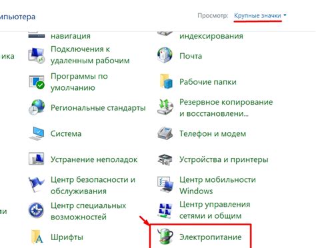The width and height of the screenshot is (316, 248).
Task: Click the Mail globe icon
Action: point(165,55)
